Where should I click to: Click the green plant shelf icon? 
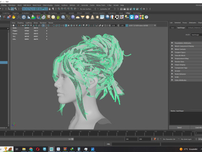coord(58,17)
